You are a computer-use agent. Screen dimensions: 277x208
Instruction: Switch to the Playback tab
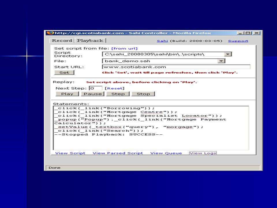coord(90,40)
